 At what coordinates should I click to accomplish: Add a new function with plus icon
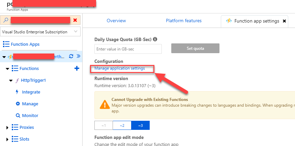point(77,69)
